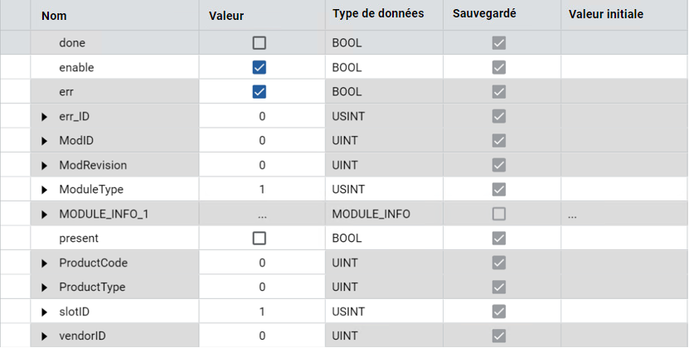Edit the ModuleType value field
The image size is (689, 348).
click(262, 190)
